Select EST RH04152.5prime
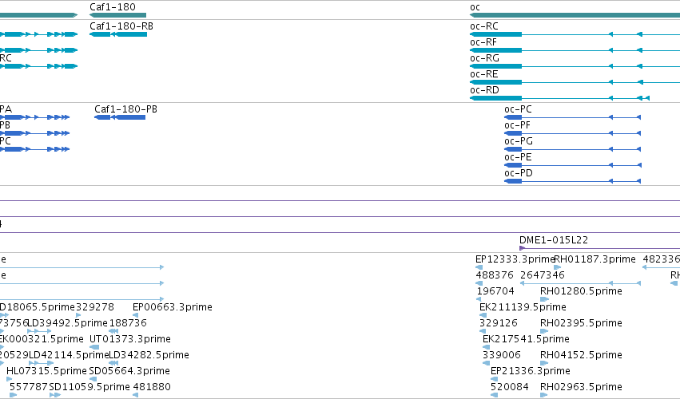The height and width of the screenshot is (399, 680). (x=581, y=355)
